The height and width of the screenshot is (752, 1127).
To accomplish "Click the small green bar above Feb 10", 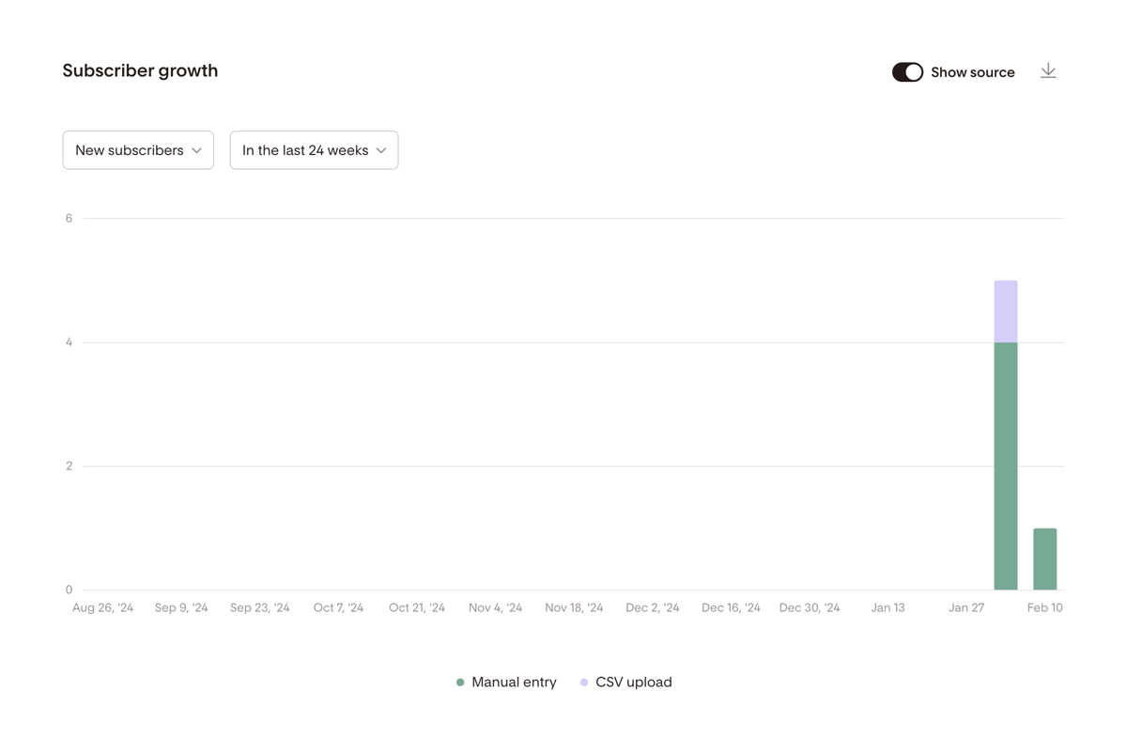I will (1045, 559).
